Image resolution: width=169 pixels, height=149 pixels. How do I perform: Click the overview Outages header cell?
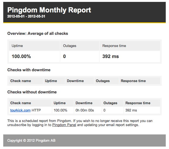pos(80,46)
